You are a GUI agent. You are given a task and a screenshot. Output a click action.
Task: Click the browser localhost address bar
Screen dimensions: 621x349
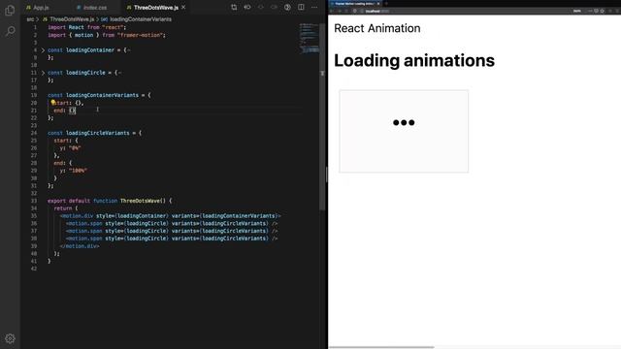pos(468,11)
